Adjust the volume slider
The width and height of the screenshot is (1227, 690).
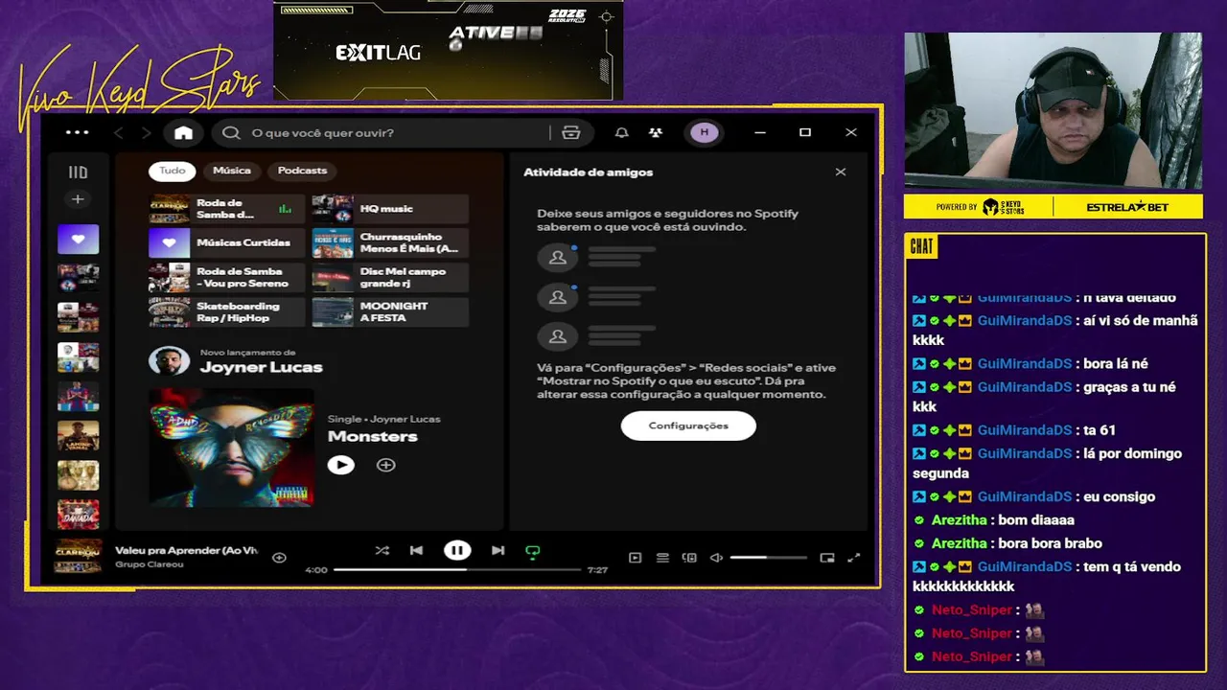pyautogui.click(x=768, y=558)
